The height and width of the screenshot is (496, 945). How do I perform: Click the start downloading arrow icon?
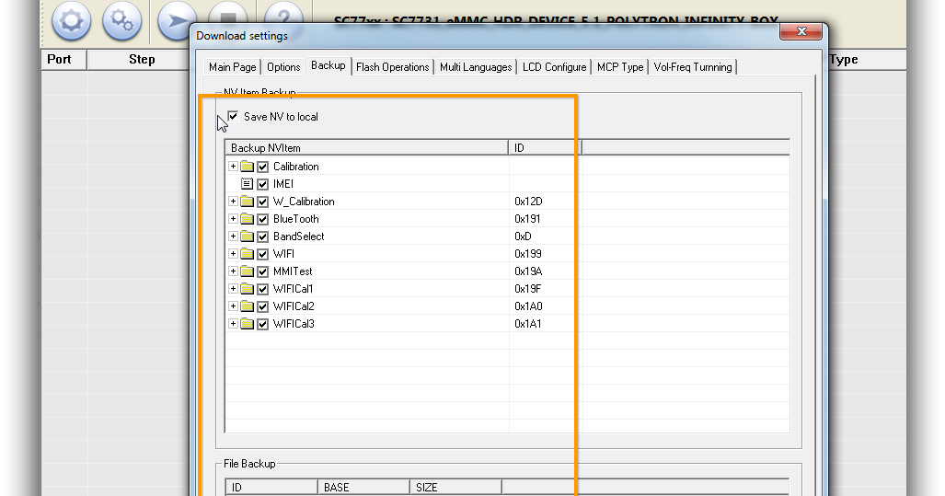tap(176, 20)
